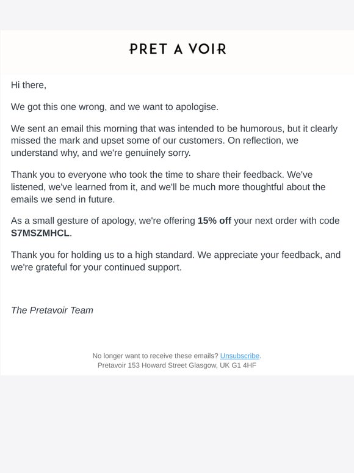Select the discount code S7MSZMHCL

point(40,233)
